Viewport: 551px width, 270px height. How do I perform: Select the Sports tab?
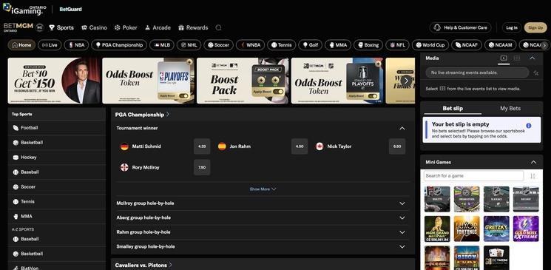coord(61,27)
